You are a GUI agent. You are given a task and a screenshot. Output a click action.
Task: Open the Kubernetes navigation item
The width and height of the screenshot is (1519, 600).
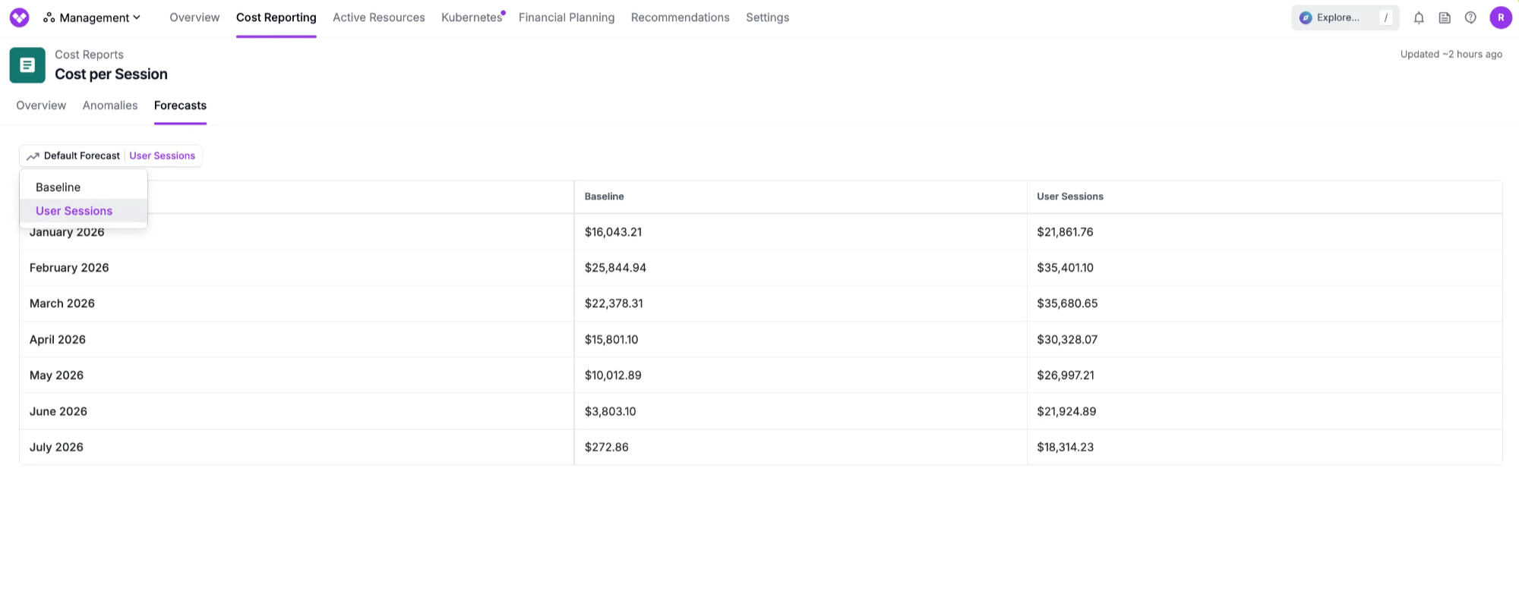click(472, 17)
